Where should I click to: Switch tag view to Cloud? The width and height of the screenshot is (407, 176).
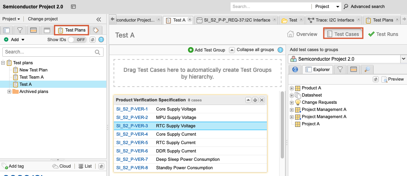(62, 166)
